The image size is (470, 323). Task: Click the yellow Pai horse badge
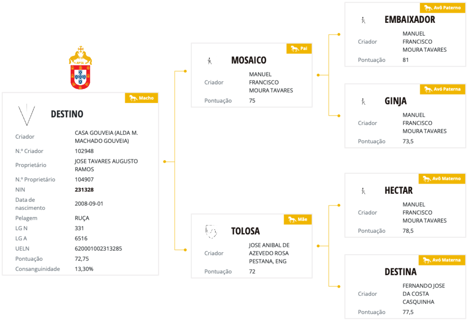click(299, 49)
